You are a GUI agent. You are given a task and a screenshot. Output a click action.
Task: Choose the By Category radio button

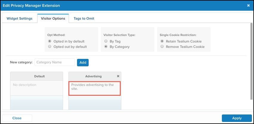106,47
